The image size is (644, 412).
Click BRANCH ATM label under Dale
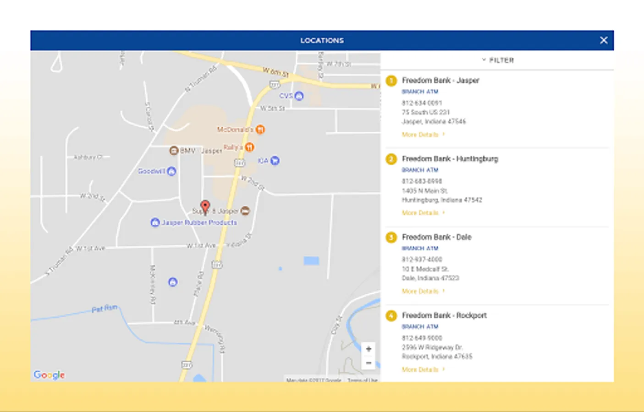coord(420,248)
